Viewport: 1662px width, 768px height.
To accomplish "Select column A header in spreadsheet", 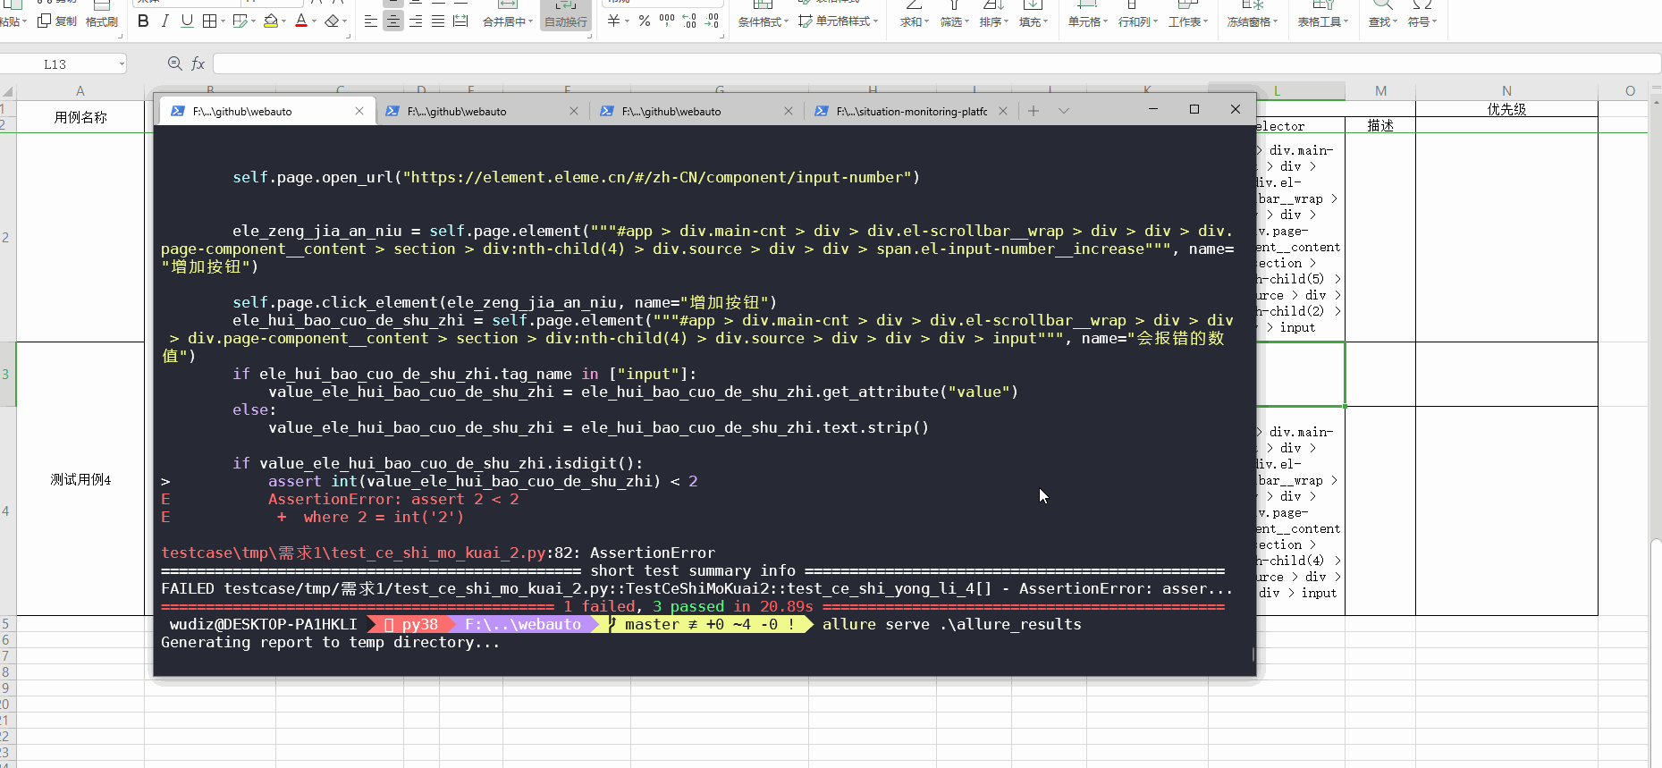I will [x=80, y=90].
